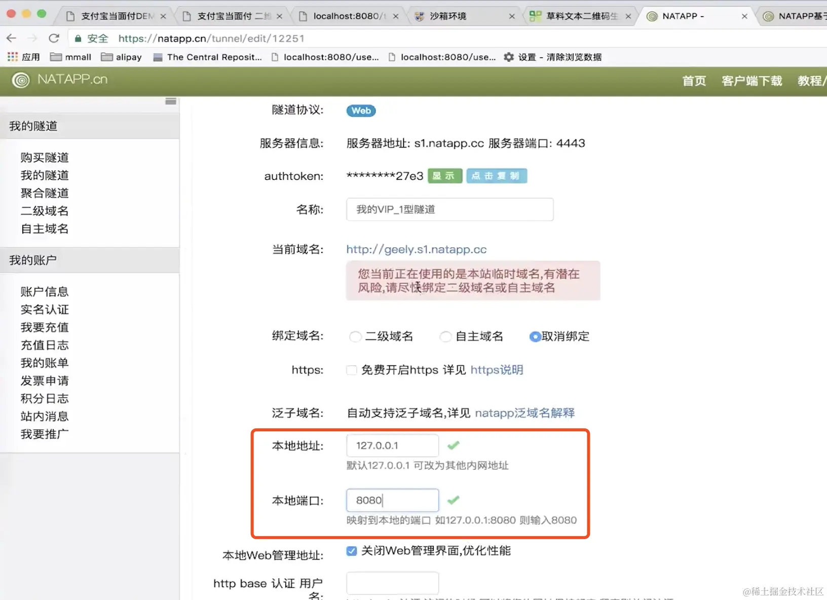This screenshot has width=827, height=600.
Task: Open 账户信息 in the sidebar
Action: point(45,292)
